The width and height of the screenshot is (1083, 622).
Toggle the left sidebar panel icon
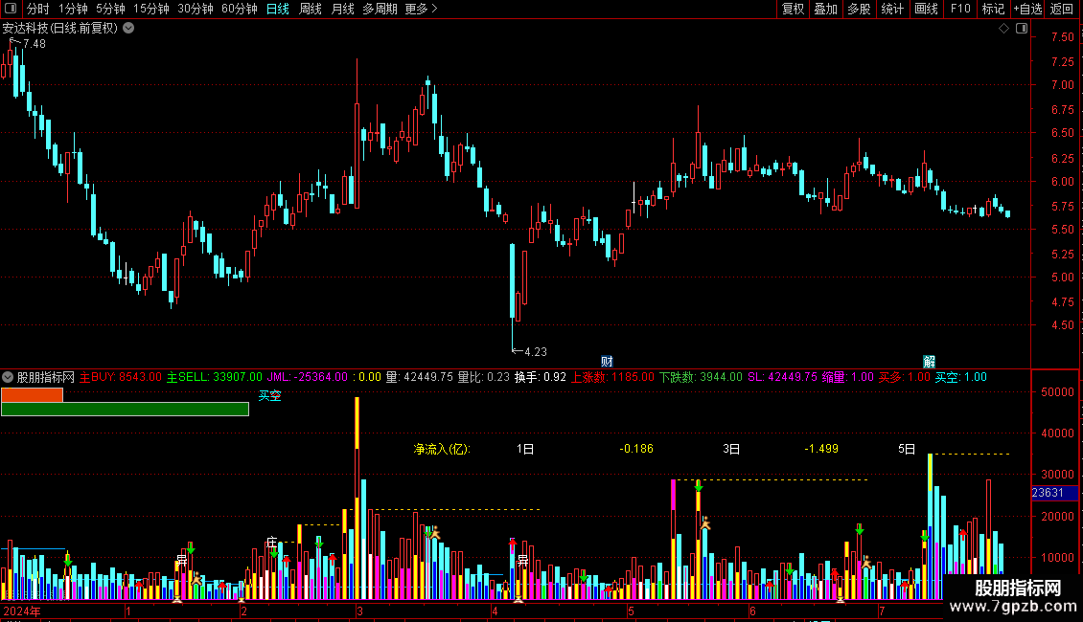pos(11,9)
